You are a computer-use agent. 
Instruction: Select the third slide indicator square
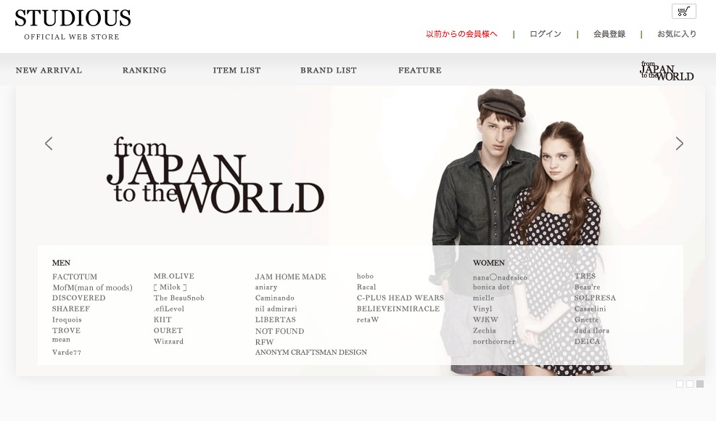pos(700,384)
